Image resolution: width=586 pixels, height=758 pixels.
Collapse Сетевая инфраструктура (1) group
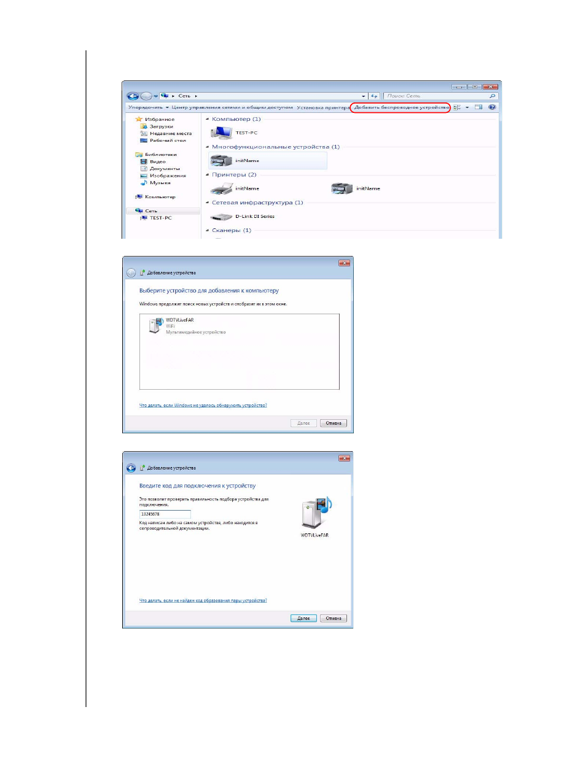coord(207,203)
